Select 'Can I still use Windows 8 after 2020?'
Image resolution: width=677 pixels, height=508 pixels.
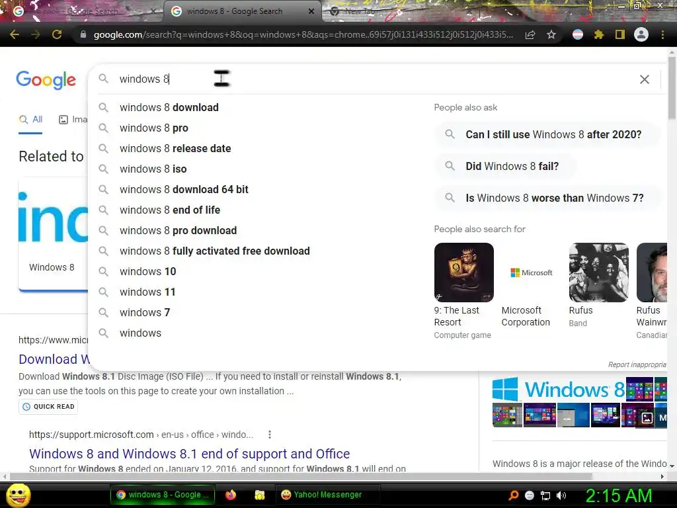[547, 134]
